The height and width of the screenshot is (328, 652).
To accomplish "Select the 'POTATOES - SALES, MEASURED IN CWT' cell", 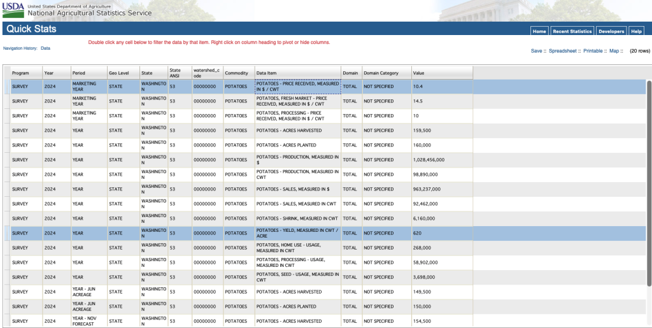I will [298, 204].
